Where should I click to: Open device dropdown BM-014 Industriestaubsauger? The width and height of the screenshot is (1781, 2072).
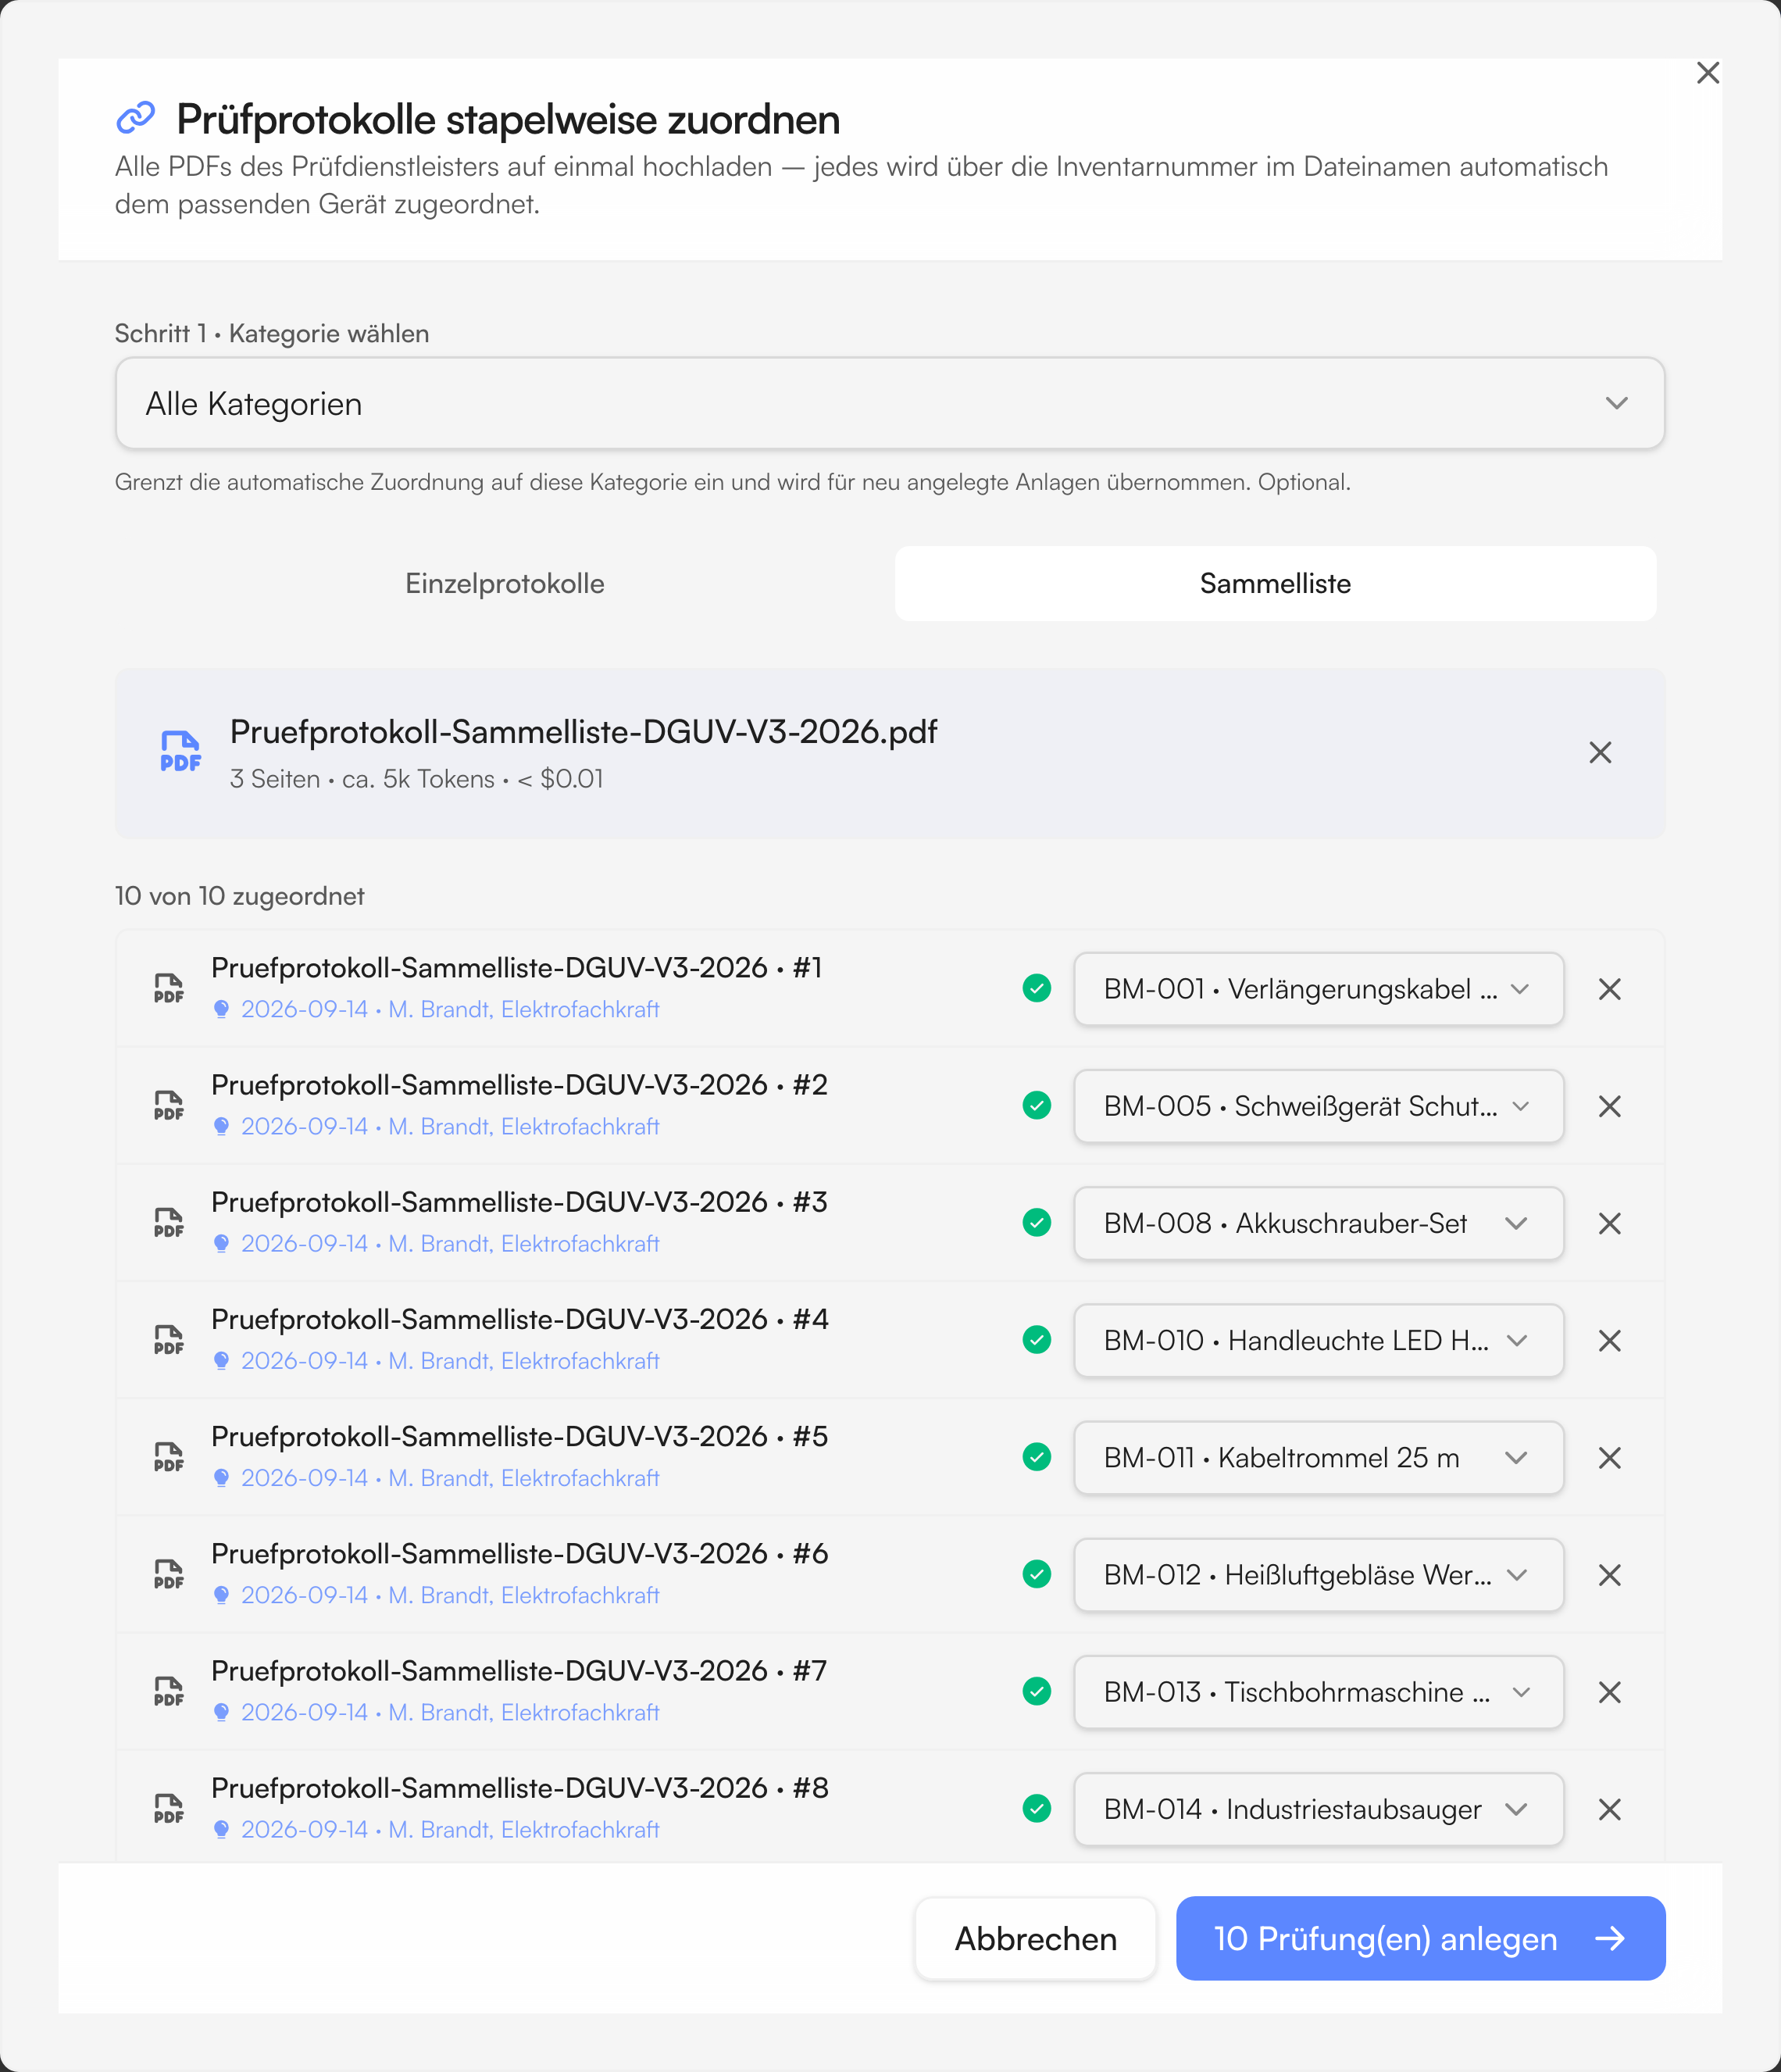[1318, 1809]
